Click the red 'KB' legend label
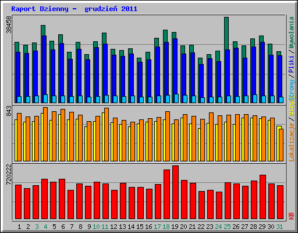The width and height of the screenshot is (298, 233). point(292,216)
